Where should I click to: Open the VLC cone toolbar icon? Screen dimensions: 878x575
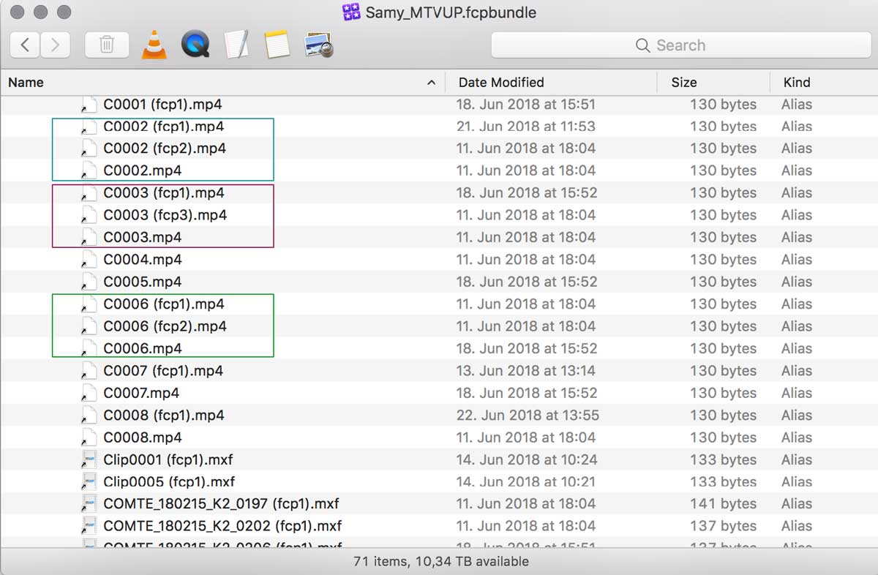tap(154, 45)
